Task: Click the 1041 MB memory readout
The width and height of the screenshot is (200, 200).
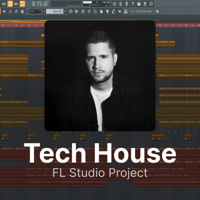Action: coord(106,2)
